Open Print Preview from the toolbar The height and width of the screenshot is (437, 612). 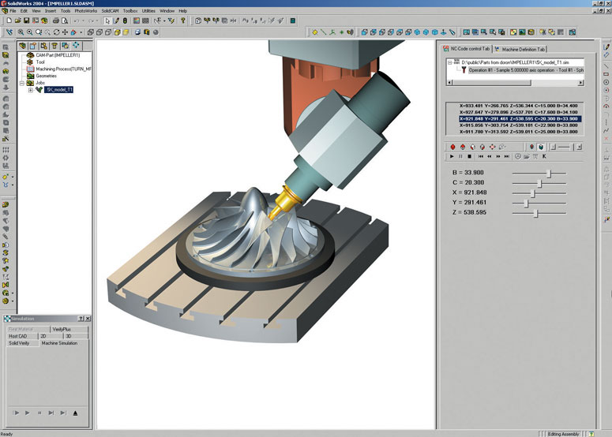[65, 21]
